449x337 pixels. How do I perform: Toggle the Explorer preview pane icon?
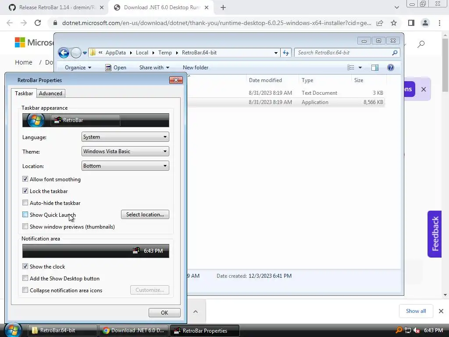click(x=375, y=67)
